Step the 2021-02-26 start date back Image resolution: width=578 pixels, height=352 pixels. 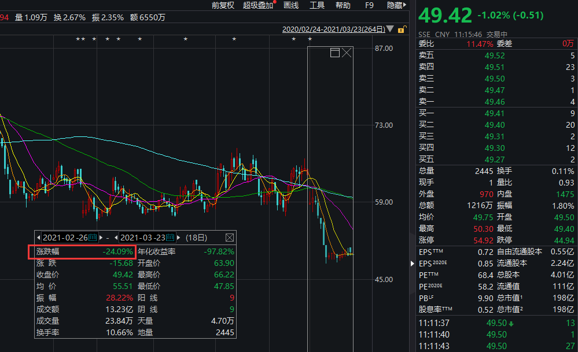[x=39, y=238]
